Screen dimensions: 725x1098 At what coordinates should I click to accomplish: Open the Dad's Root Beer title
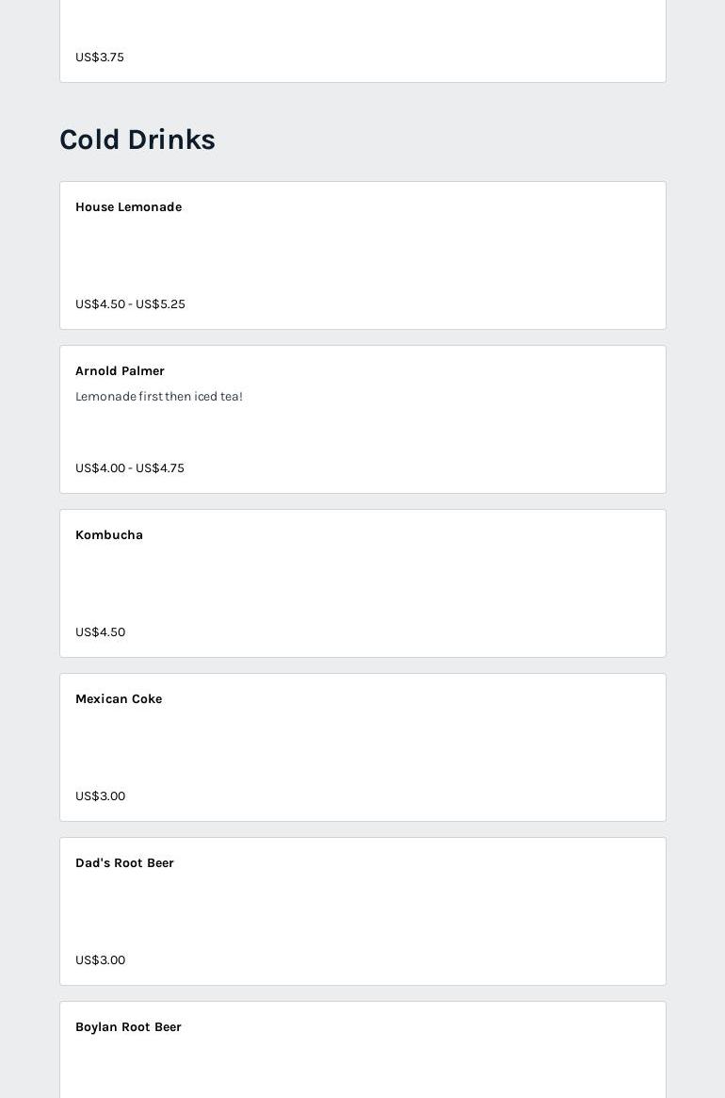(124, 863)
